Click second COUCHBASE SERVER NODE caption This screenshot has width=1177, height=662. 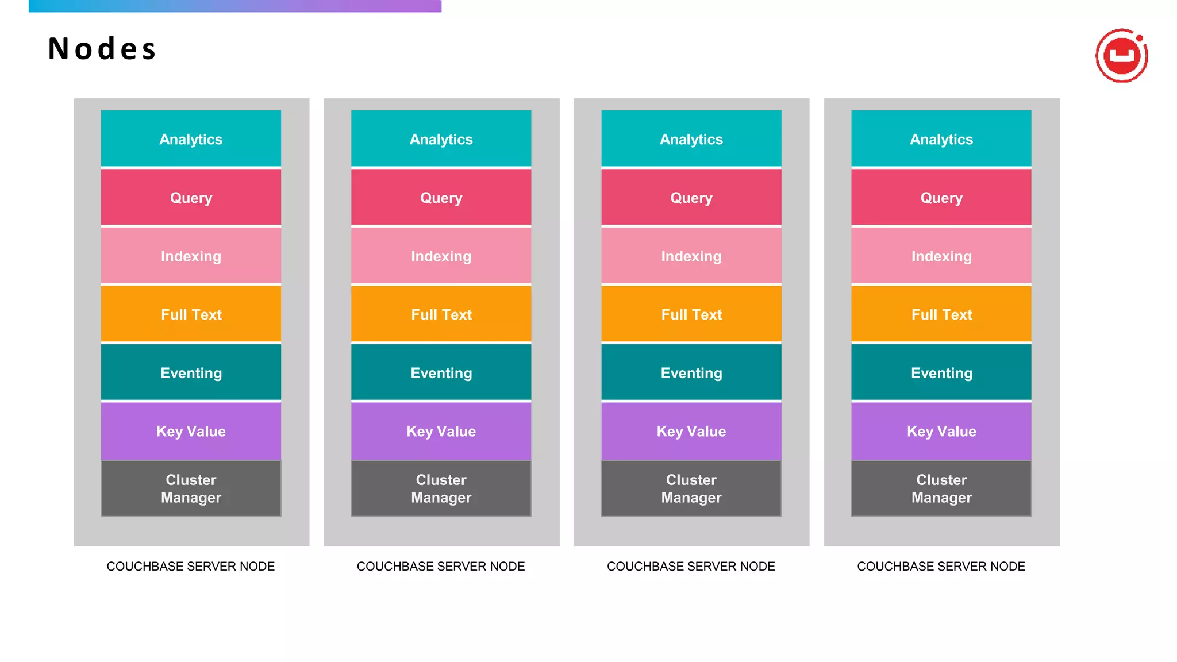[x=441, y=566]
